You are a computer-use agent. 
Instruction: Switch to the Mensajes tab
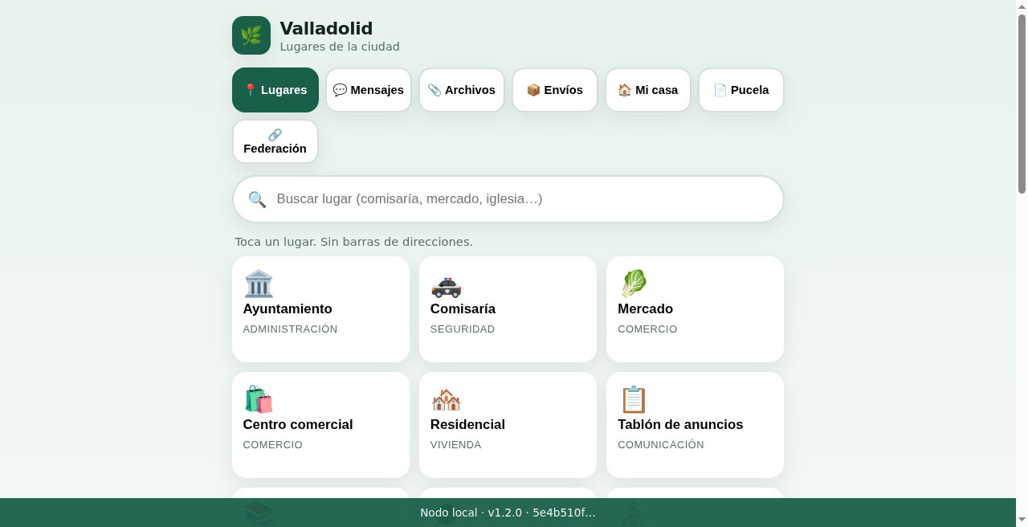(x=369, y=90)
